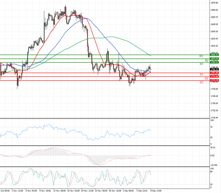Click the MACD zero level 0.00 value

click(213, 156)
